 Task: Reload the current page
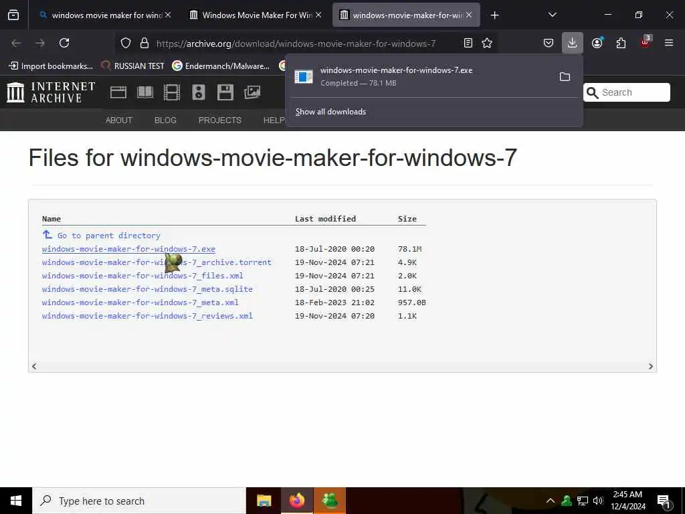click(64, 43)
